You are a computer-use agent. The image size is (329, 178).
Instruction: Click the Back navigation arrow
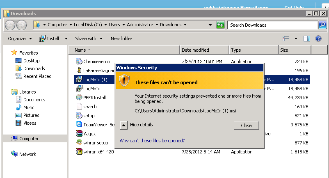click(x=10, y=25)
